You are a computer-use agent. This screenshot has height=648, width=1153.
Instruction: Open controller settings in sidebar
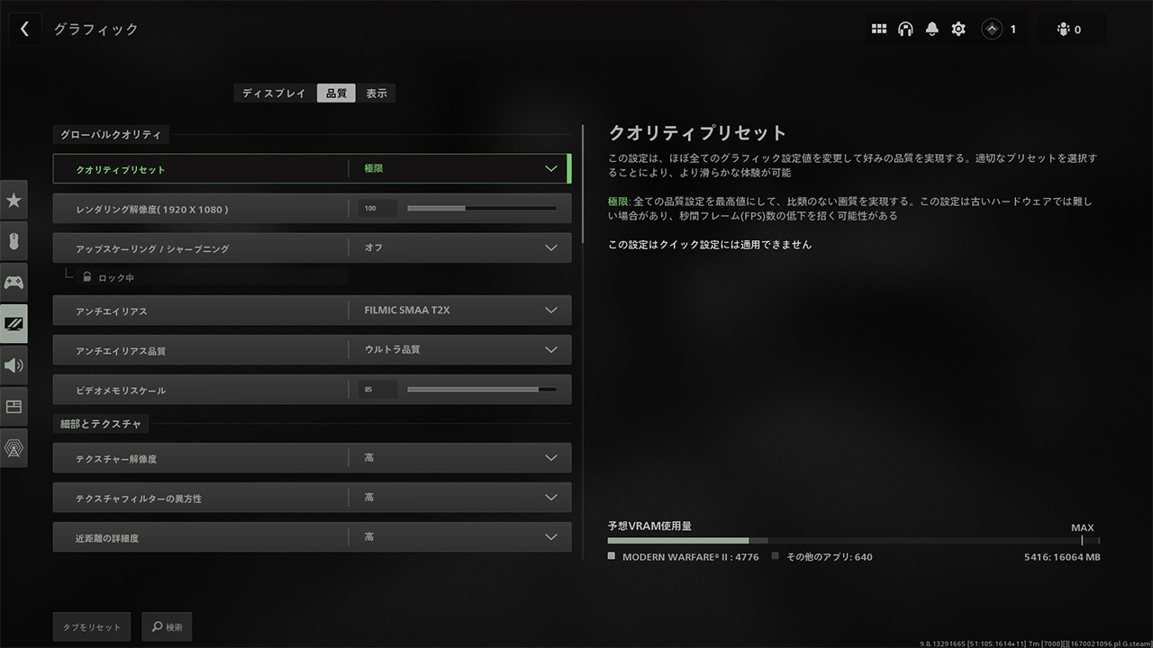coord(14,283)
